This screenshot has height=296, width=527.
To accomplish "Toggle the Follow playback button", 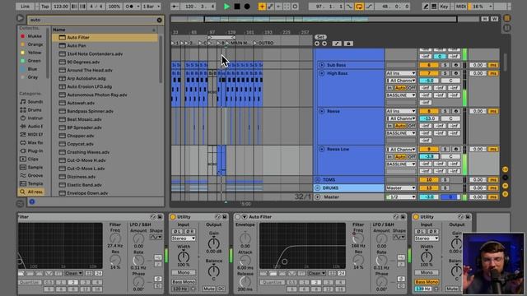I will pyautogui.click(x=175, y=7).
